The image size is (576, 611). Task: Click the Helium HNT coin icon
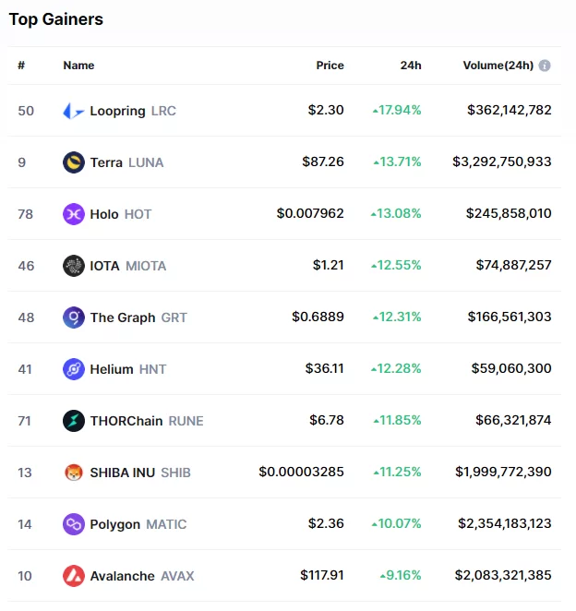[74, 369]
